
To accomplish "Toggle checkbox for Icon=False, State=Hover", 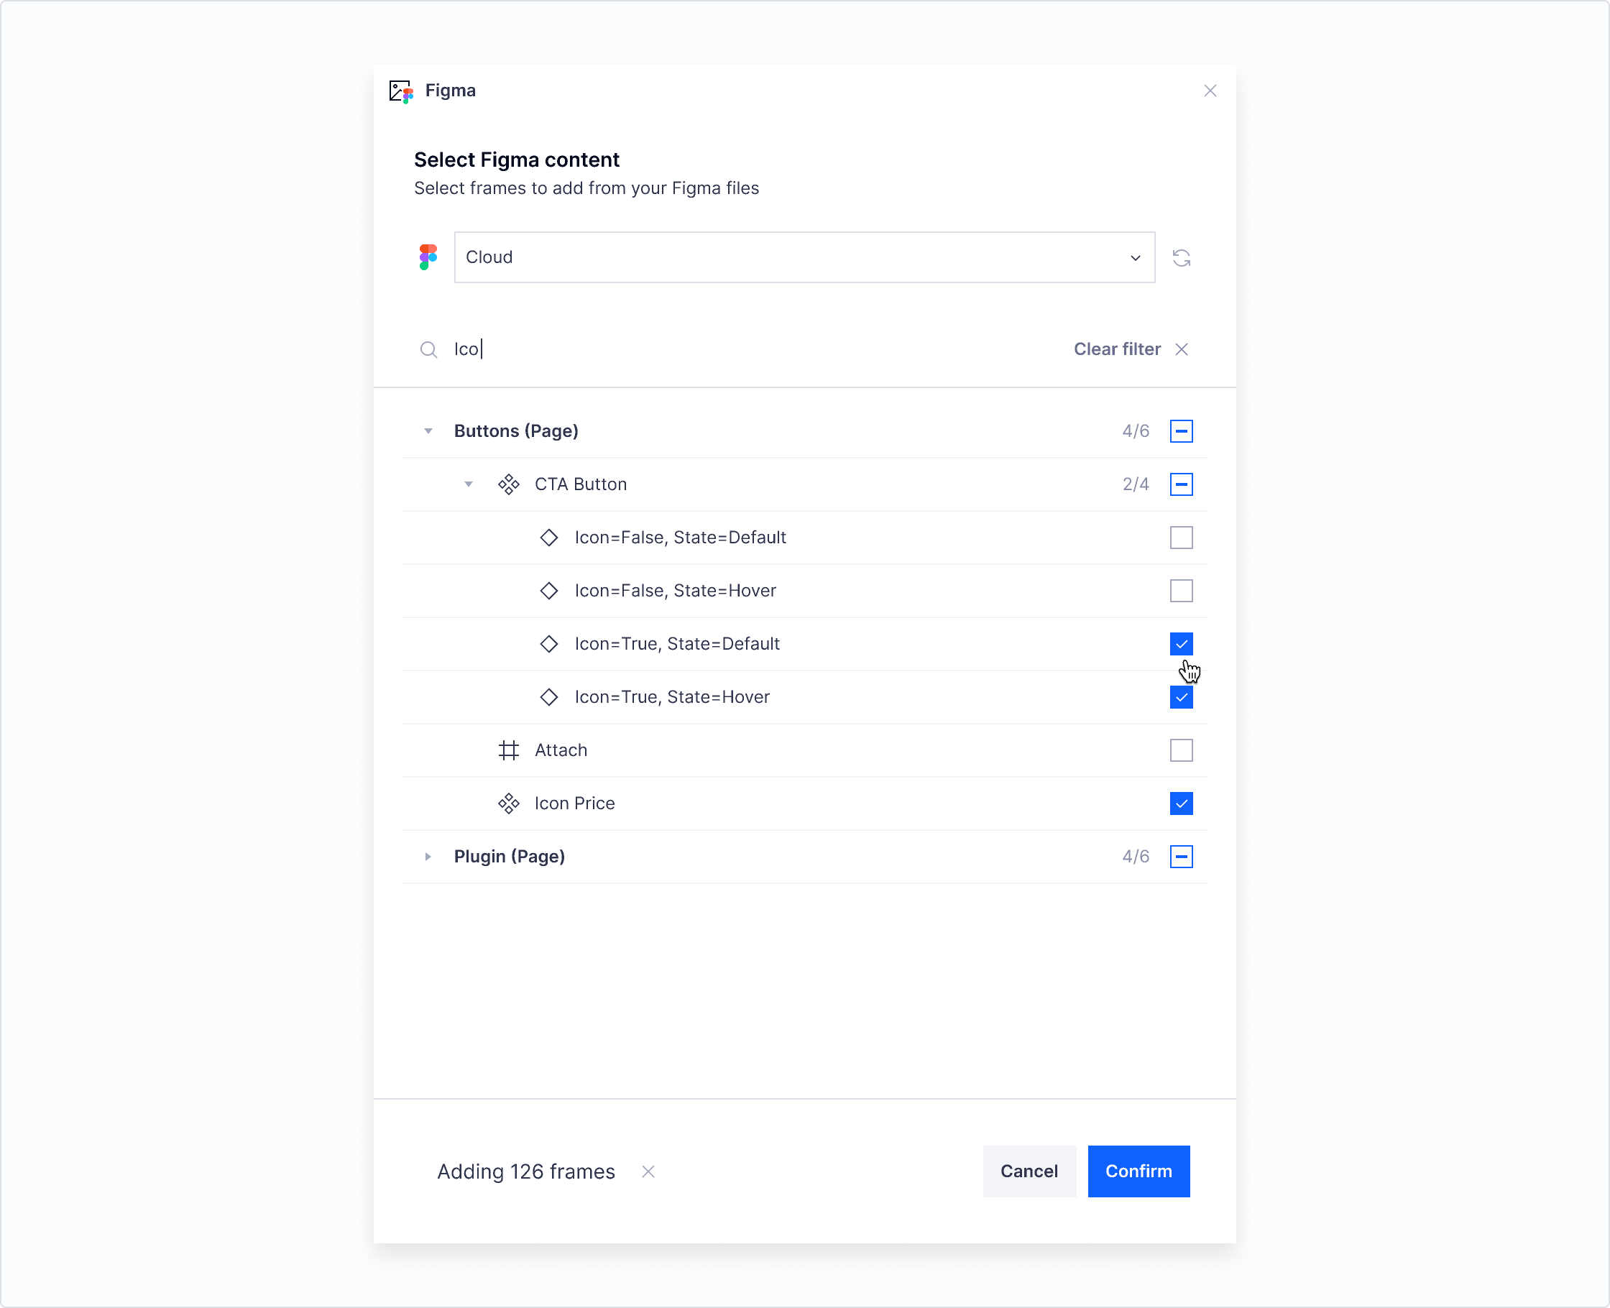I will click(x=1182, y=590).
